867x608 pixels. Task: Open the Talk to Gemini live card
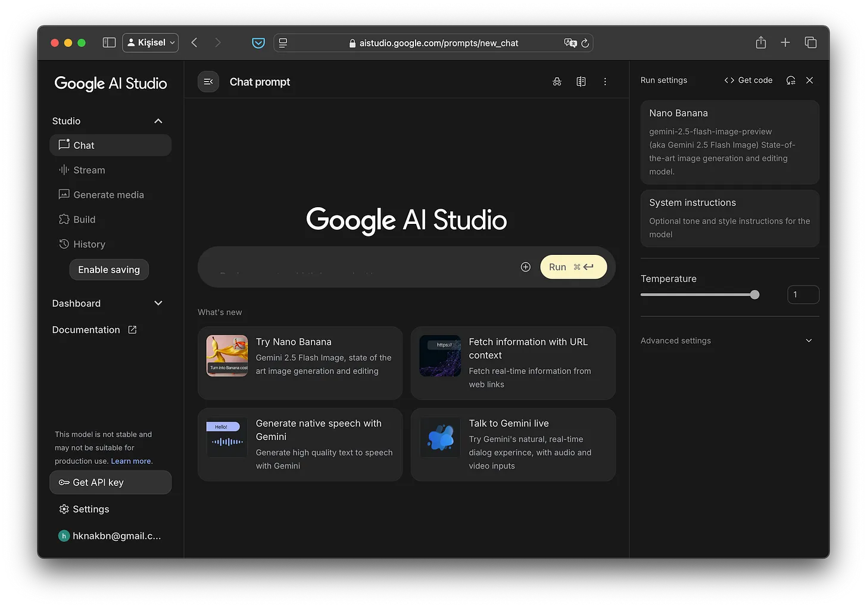click(513, 444)
